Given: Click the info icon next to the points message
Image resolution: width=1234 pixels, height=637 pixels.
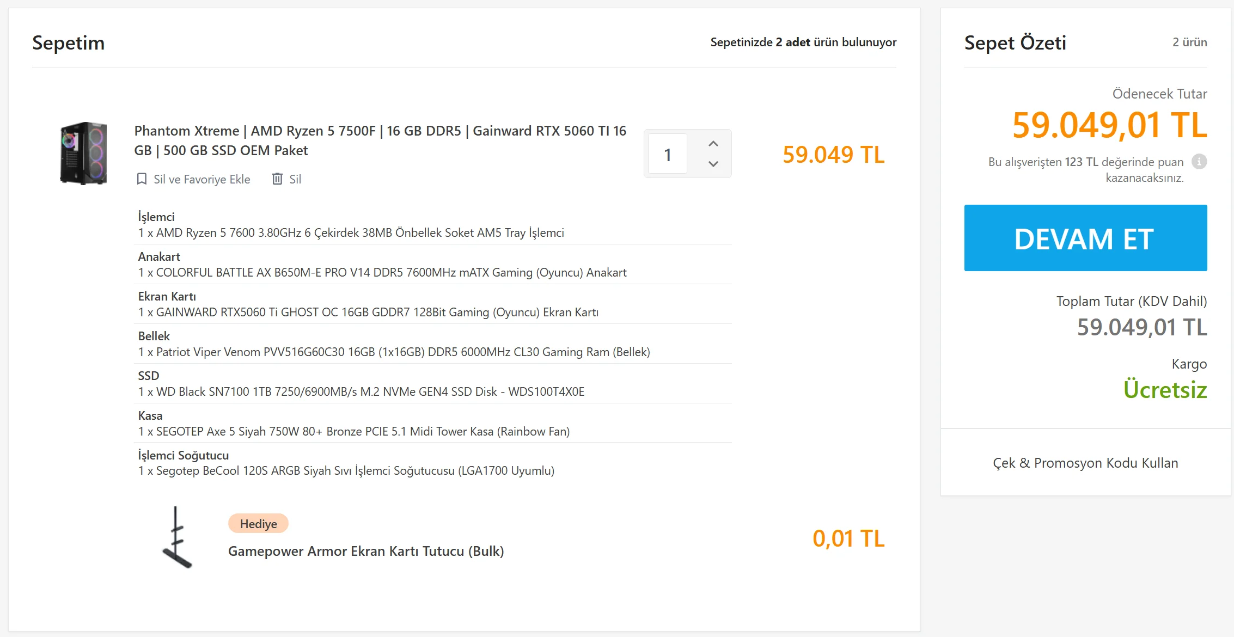Looking at the screenshot, I should (1199, 162).
